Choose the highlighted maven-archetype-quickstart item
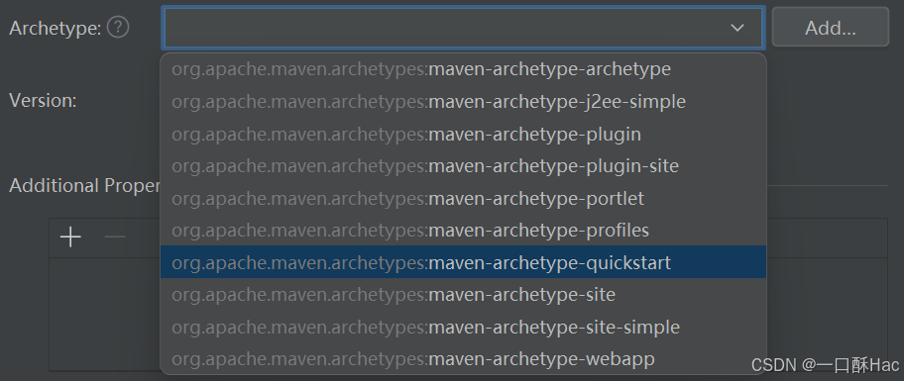The height and width of the screenshot is (381, 904). (463, 262)
